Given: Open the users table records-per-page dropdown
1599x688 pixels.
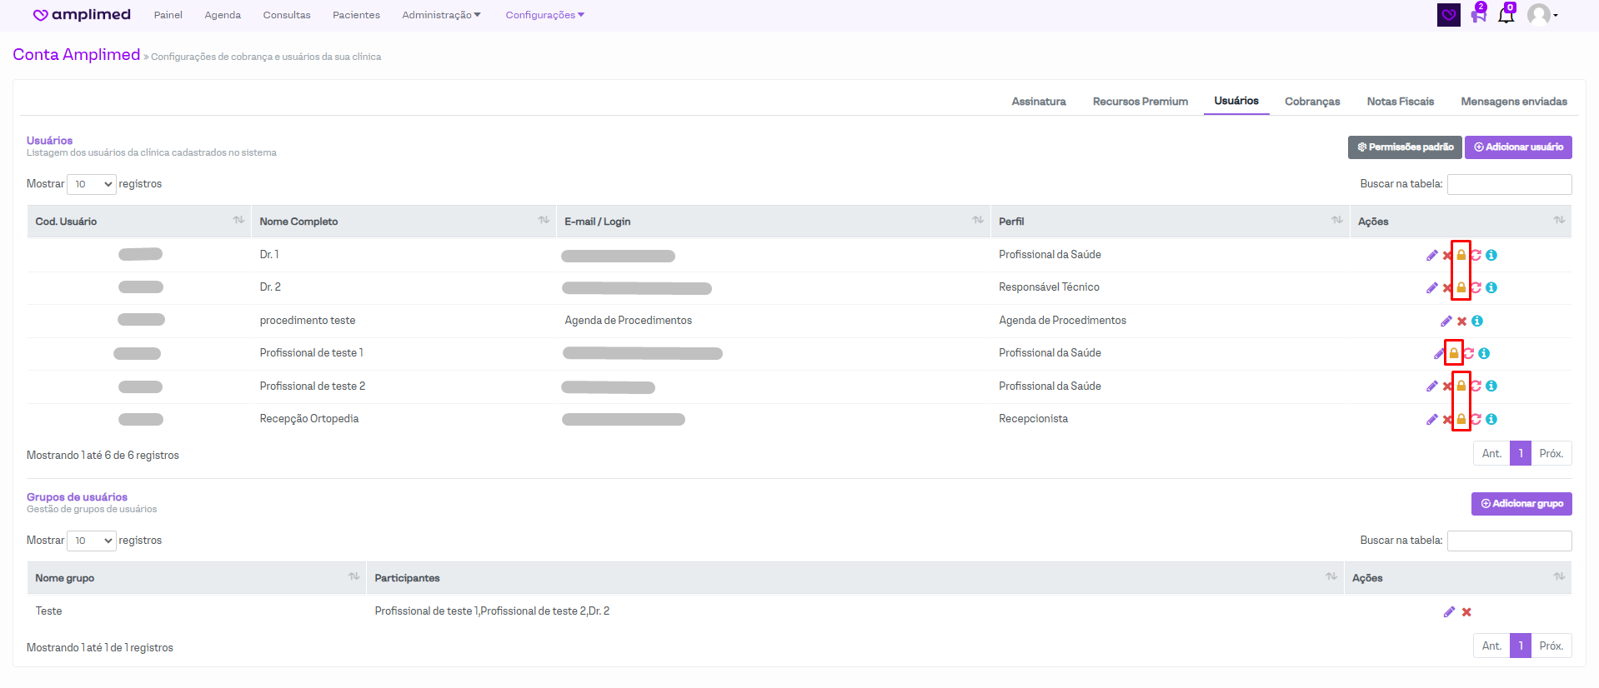Looking at the screenshot, I should [92, 184].
